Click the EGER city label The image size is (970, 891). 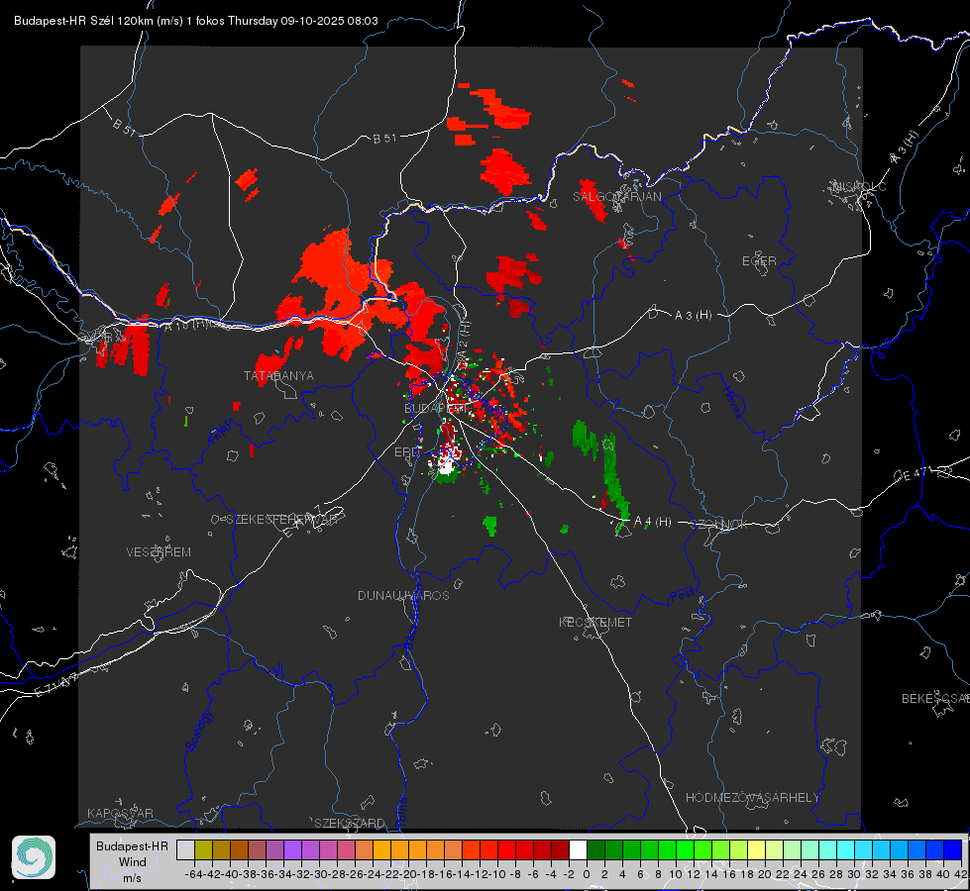coord(759,261)
